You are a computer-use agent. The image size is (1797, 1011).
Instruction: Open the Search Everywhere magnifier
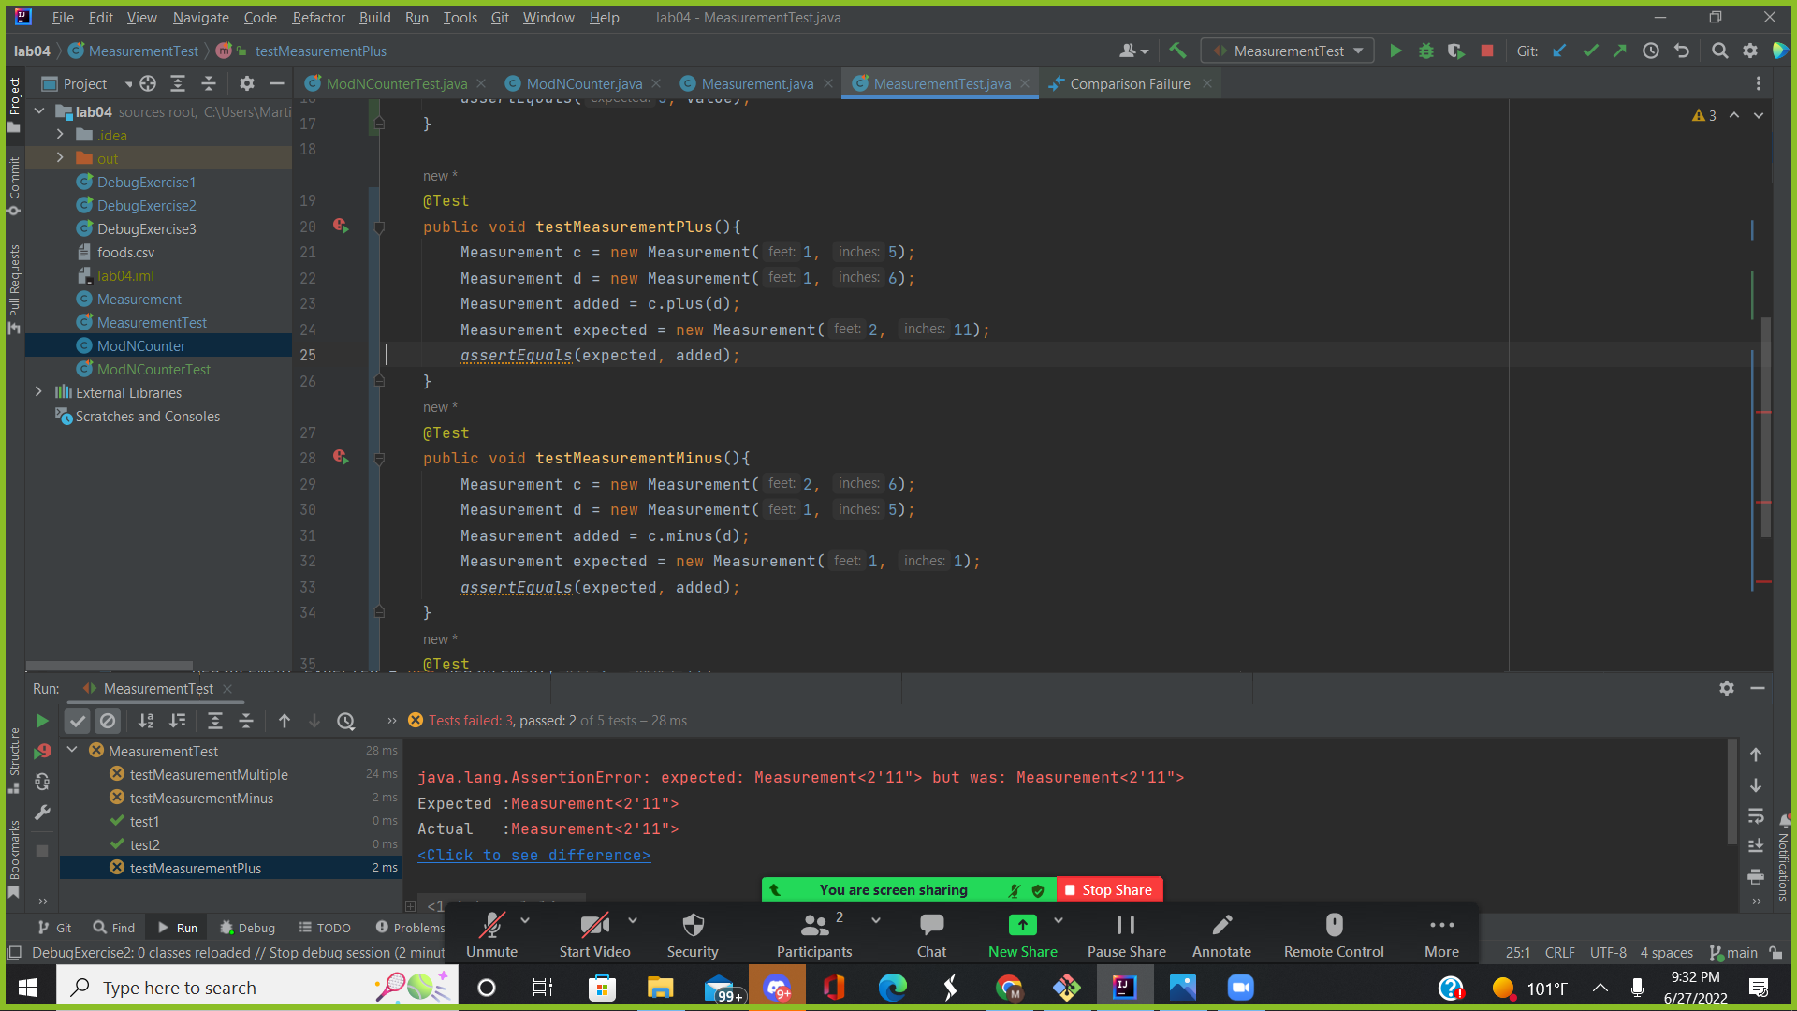pos(1719,51)
